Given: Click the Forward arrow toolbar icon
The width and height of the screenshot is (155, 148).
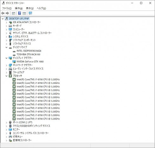Looking at the screenshot, I should click(7, 13).
